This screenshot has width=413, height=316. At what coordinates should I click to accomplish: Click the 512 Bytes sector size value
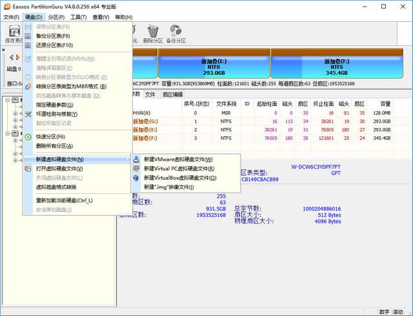[329, 215]
